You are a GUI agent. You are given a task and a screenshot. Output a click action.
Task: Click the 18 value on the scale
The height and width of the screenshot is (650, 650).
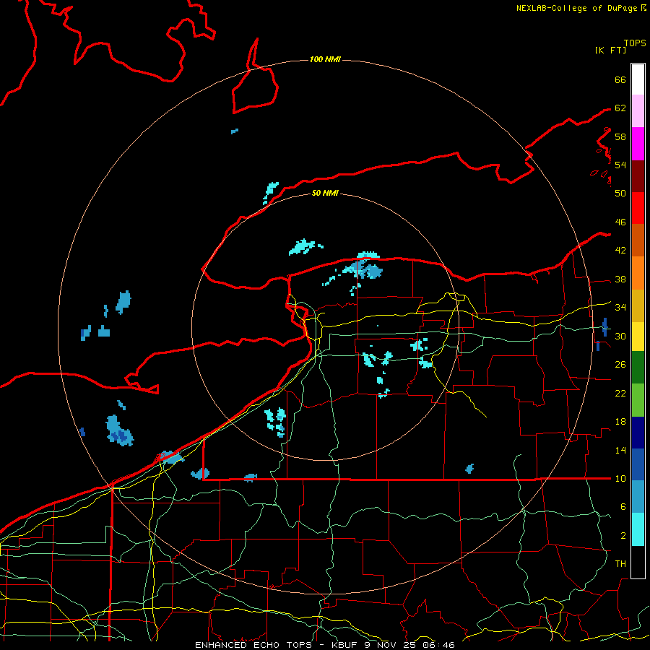pos(620,422)
